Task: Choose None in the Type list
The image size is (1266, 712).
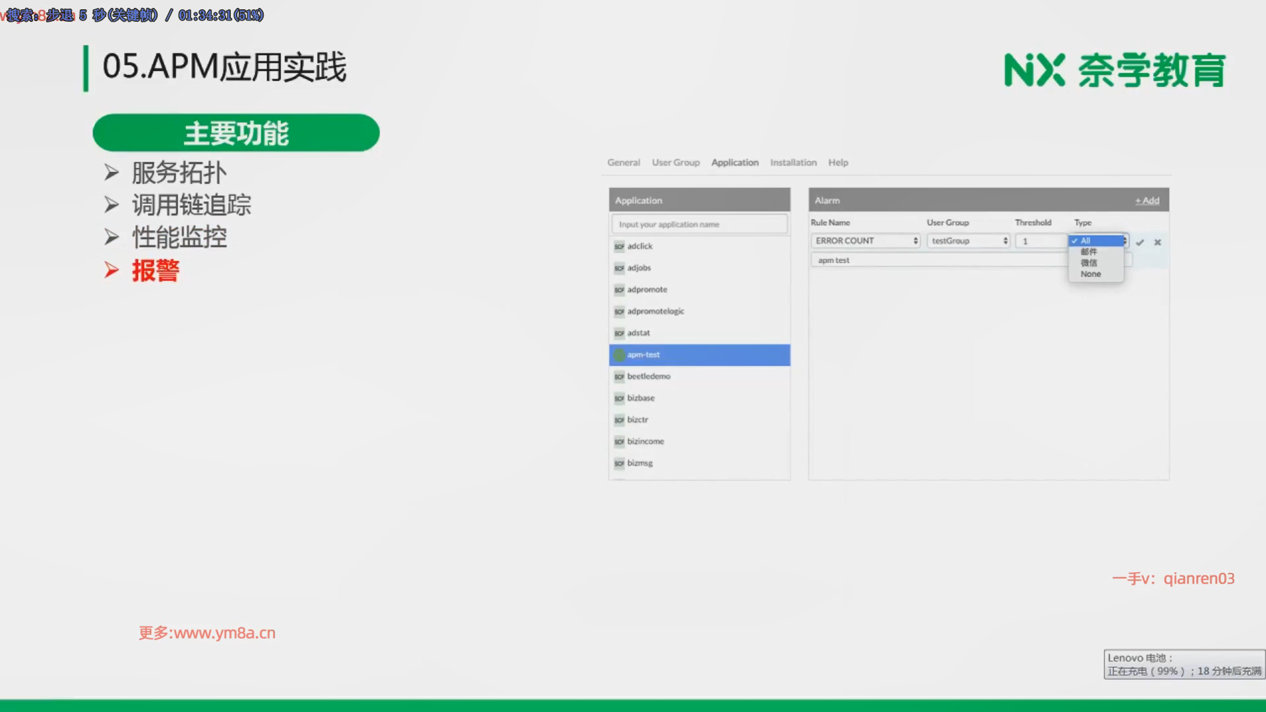Action: pos(1091,274)
